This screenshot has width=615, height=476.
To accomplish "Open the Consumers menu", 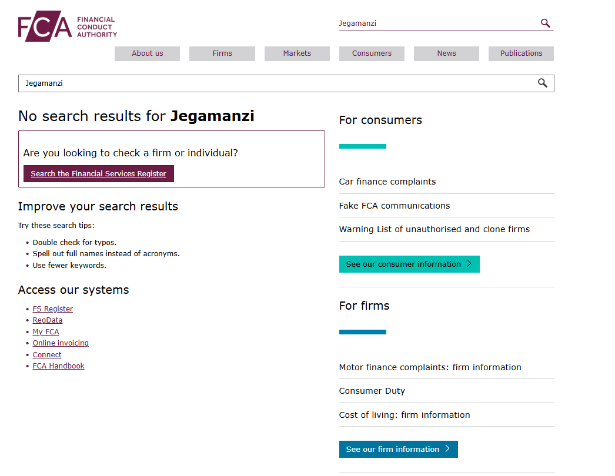I will tap(372, 53).
